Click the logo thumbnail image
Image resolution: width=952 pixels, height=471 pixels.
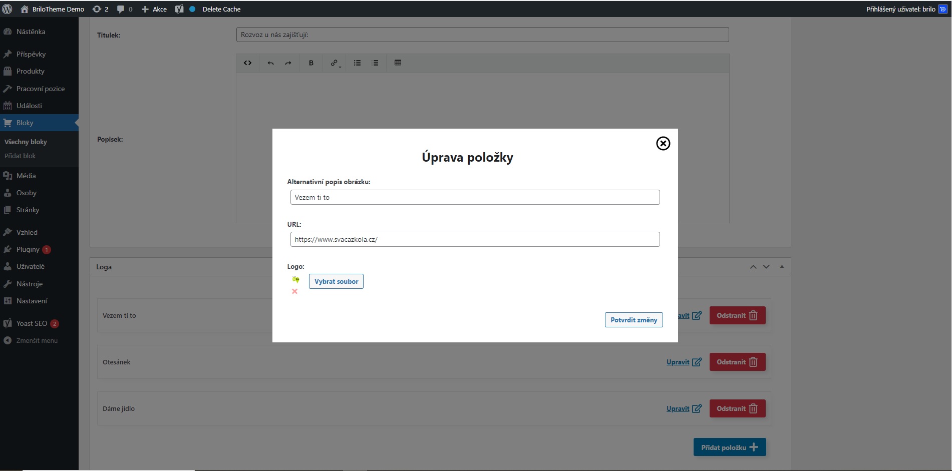295,280
